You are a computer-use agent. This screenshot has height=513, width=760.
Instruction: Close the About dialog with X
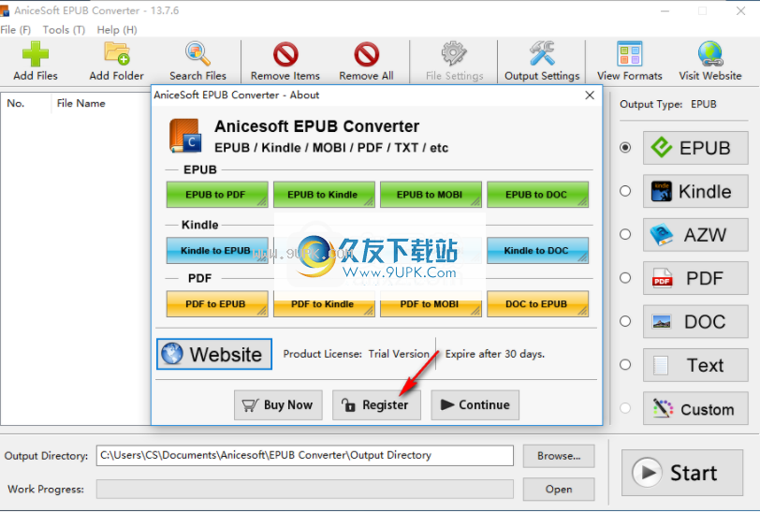pos(590,95)
